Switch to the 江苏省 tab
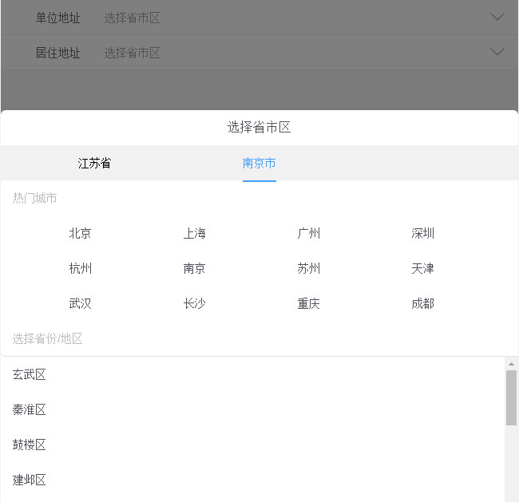 click(x=94, y=163)
